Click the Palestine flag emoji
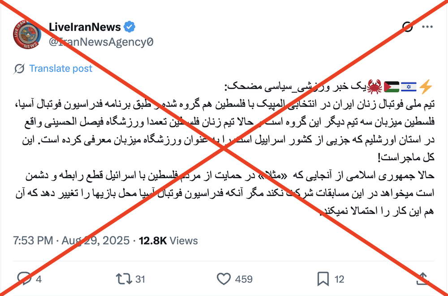The image size is (448, 296). coord(392,87)
